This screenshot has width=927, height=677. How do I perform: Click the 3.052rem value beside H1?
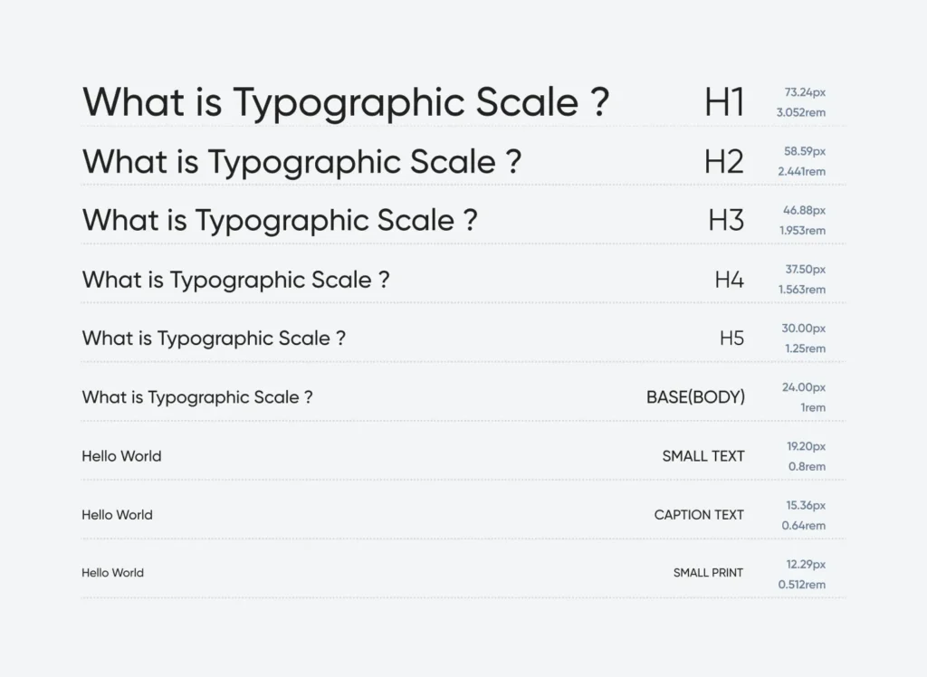[x=802, y=113]
